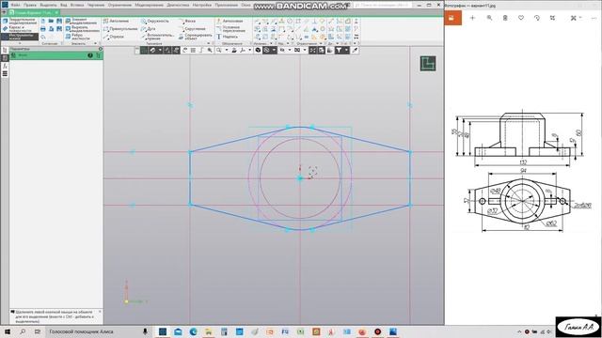Open the Настройка menu
602x338 pixels.
[202, 5]
